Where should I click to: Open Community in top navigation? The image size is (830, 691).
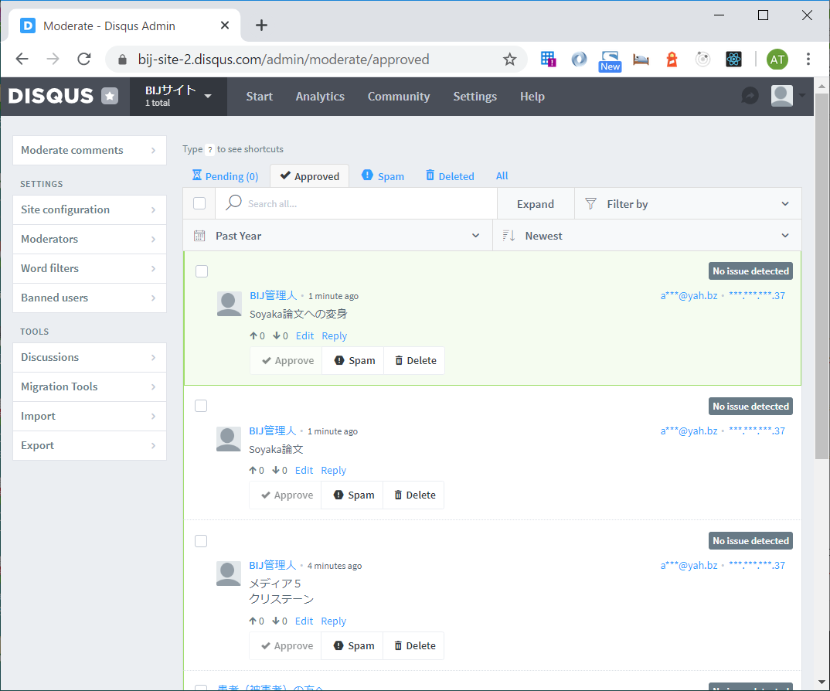coord(399,97)
